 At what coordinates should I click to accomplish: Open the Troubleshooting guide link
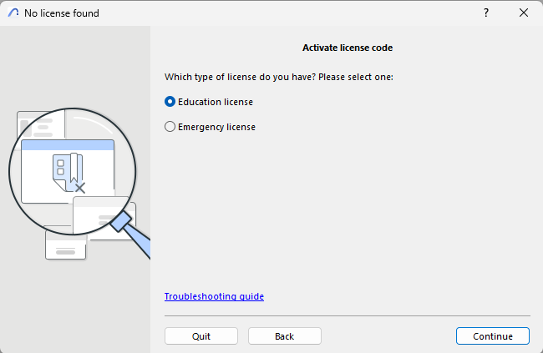[x=214, y=296]
